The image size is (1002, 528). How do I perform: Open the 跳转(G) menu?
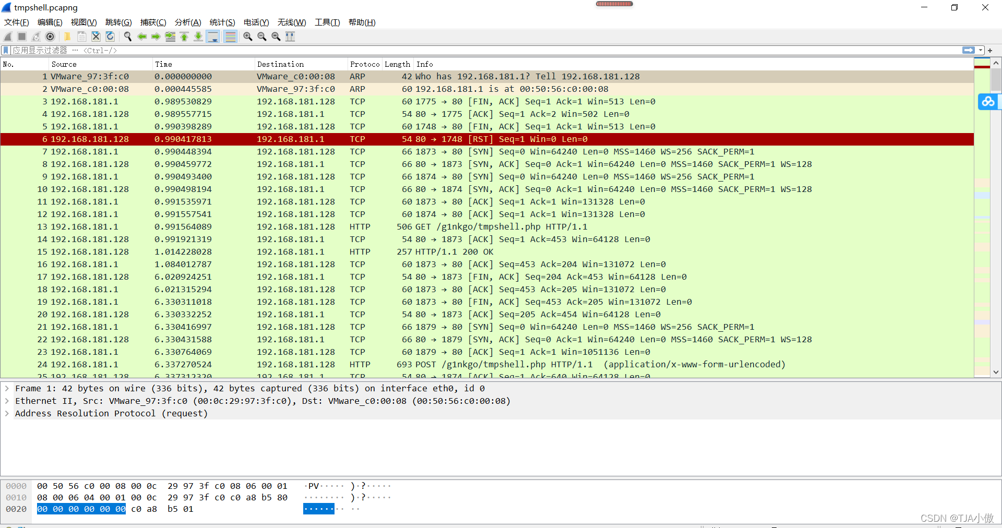coord(118,22)
